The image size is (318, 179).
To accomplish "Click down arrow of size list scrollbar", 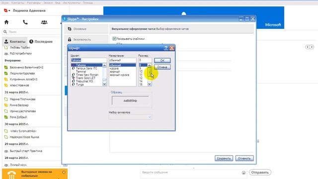I will pyautogui.click(x=150, y=84).
